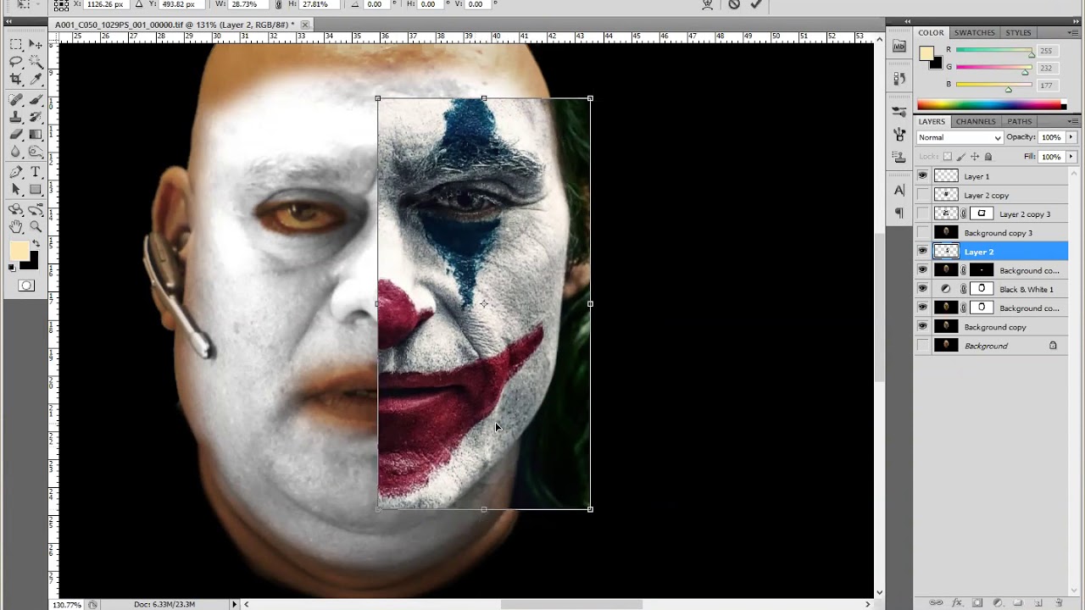Select the History Brush tool
1085x610 pixels.
[36, 117]
